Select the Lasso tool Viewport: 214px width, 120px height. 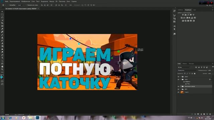pyautogui.click(x=2, y=17)
